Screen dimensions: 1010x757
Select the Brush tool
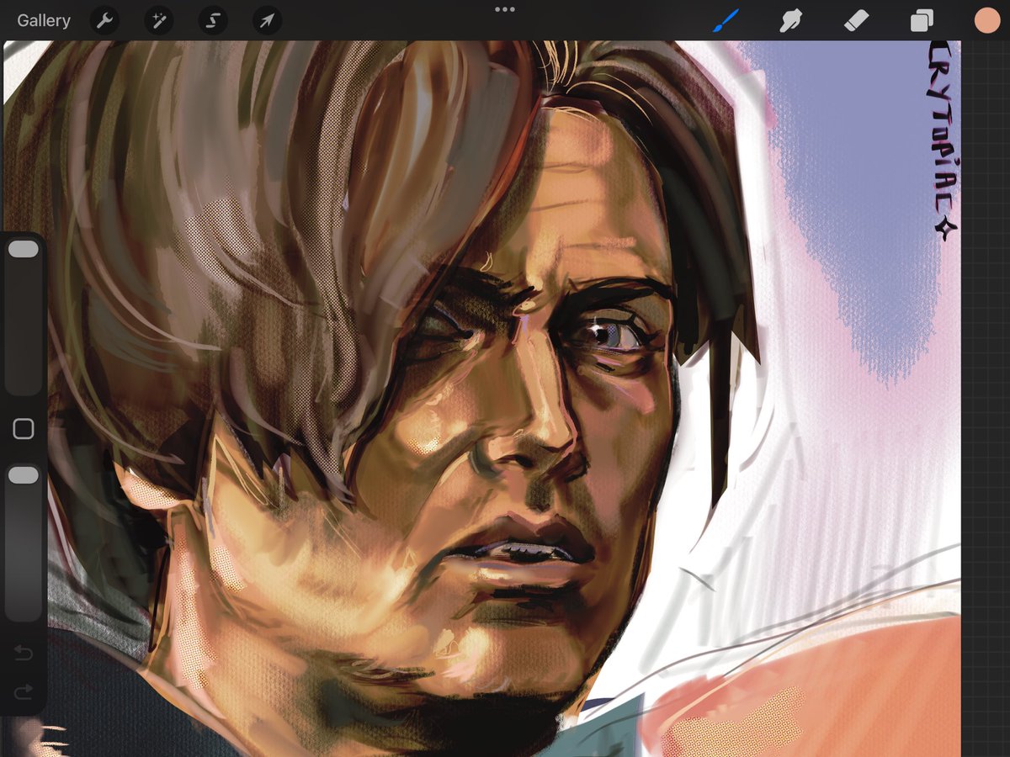pyautogui.click(x=725, y=21)
